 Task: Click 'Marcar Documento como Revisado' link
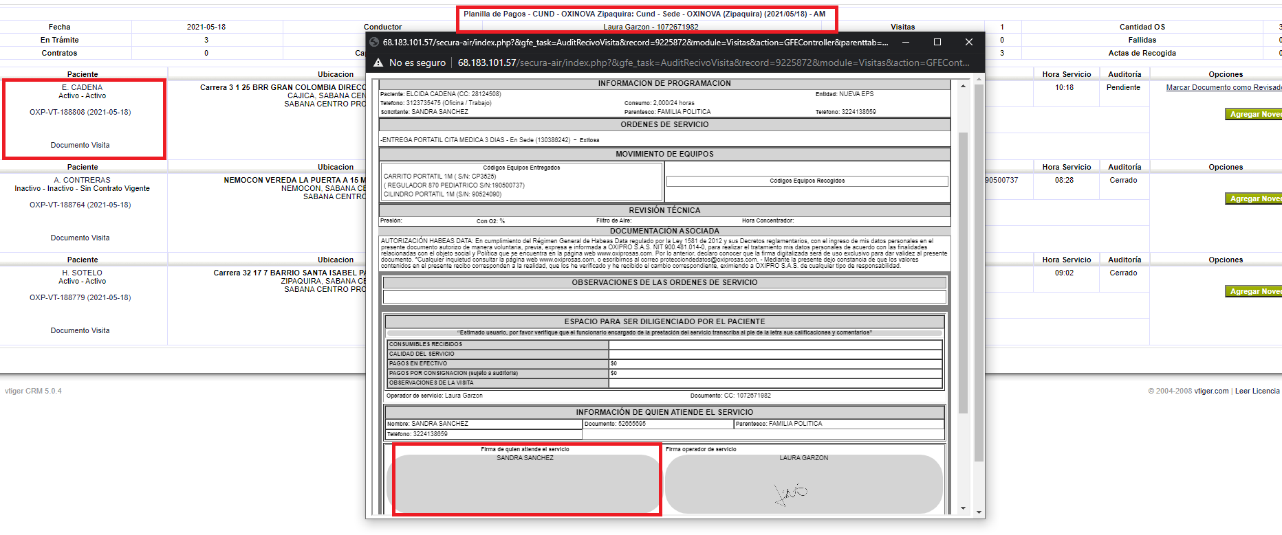pos(1224,87)
